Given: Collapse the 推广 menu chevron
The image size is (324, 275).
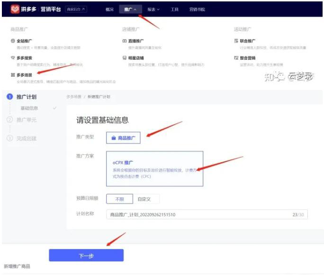Looking at the screenshot, I should click(135, 9).
